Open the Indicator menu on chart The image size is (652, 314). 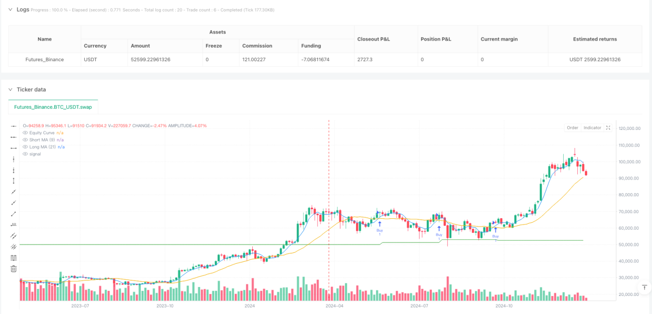[x=592, y=128]
